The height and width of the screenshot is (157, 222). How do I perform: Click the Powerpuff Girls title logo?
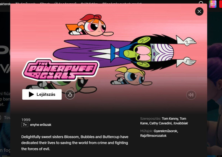pyautogui.click(x=60, y=69)
